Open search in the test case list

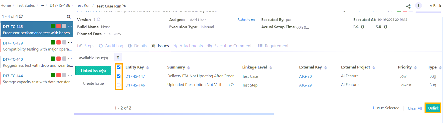[69, 16]
